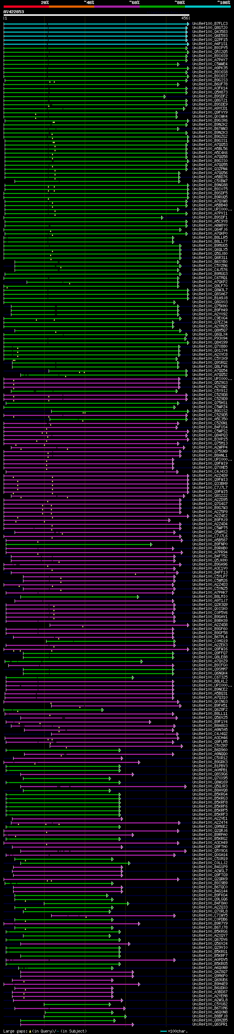Select hit UniRef100_C5YU82
This screenshot has width=234, height=1034.
210,1004
